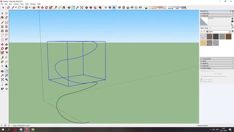
Task: Select the dark charcoal stone swatch
Action: [x=216, y=37]
